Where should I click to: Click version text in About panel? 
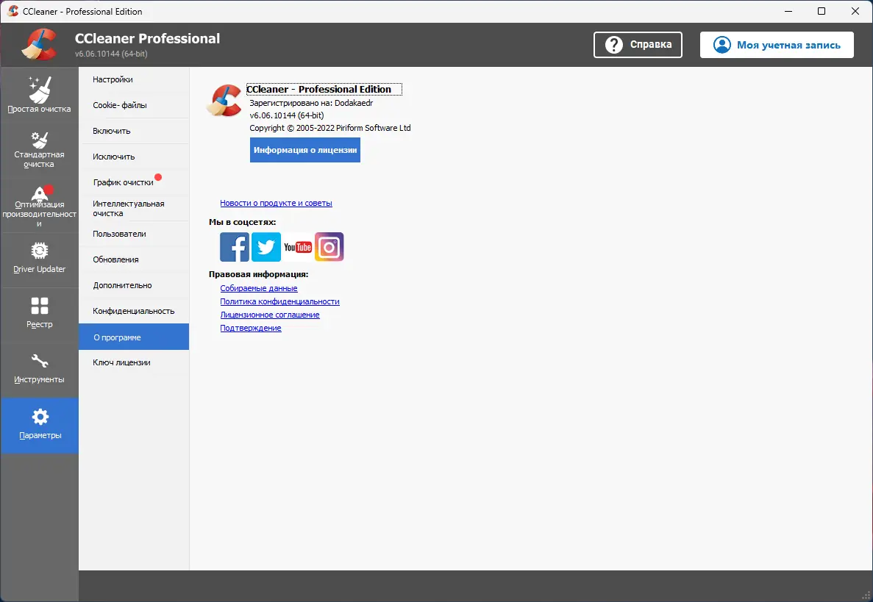pyautogui.click(x=287, y=115)
